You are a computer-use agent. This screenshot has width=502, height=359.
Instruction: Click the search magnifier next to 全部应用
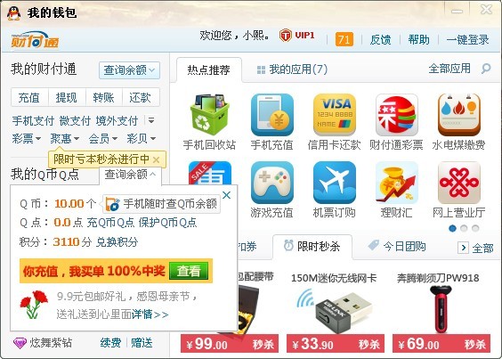[486, 69]
